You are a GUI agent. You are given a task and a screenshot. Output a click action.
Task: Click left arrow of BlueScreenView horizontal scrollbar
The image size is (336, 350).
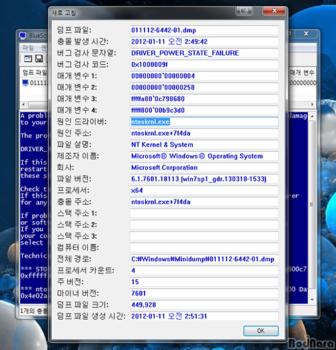24,104
